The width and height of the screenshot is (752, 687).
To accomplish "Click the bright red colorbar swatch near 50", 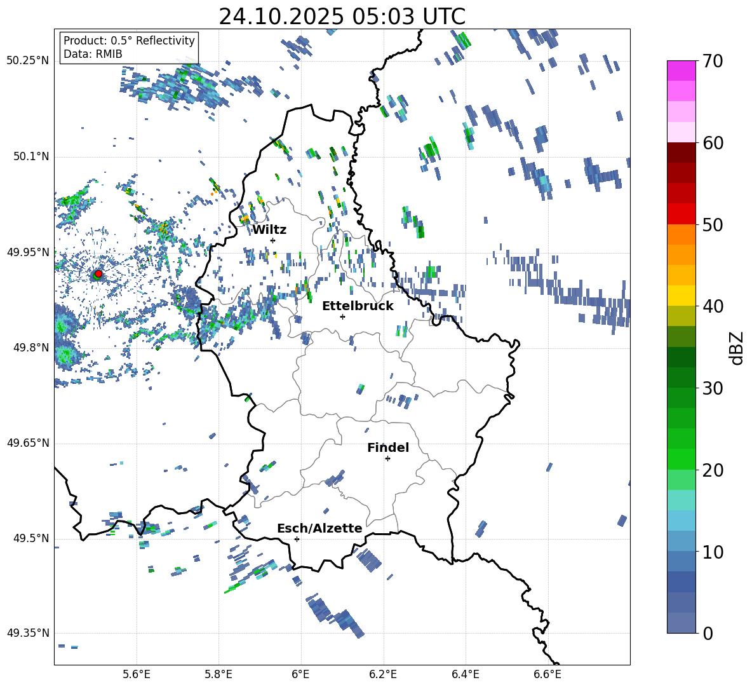I will pyautogui.click(x=681, y=214).
